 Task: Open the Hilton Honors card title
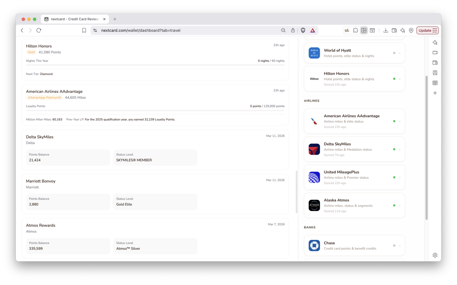coord(39,46)
